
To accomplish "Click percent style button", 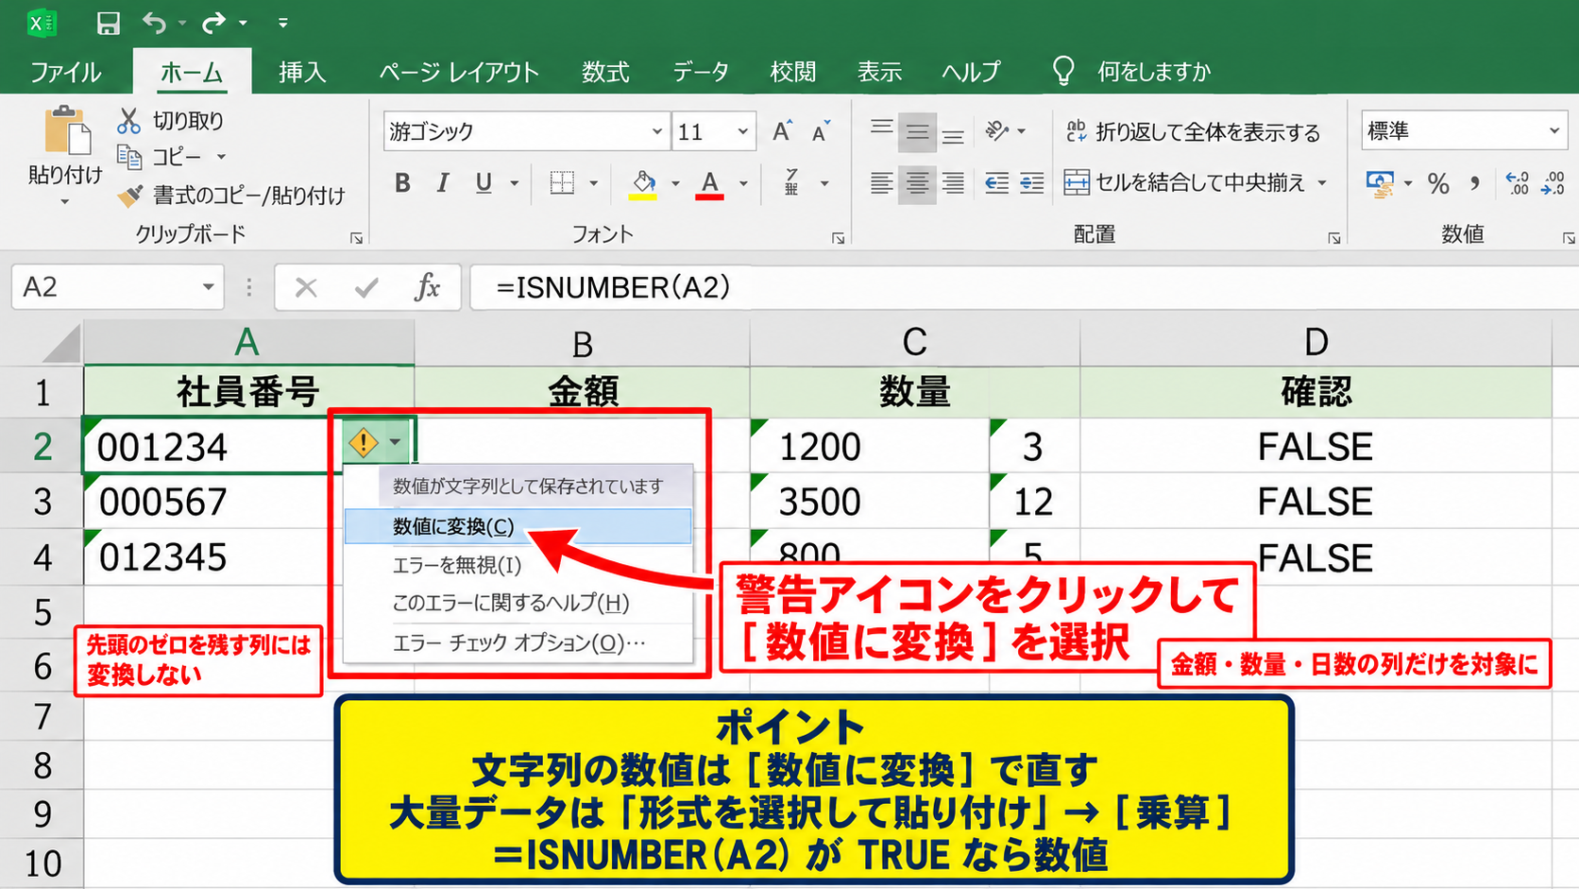I will [x=1438, y=183].
